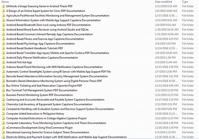Viewport: 199px width, 139px height.
Task: Select 'Barcode Based Attendance Information' folder name
Action: point(57,76)
